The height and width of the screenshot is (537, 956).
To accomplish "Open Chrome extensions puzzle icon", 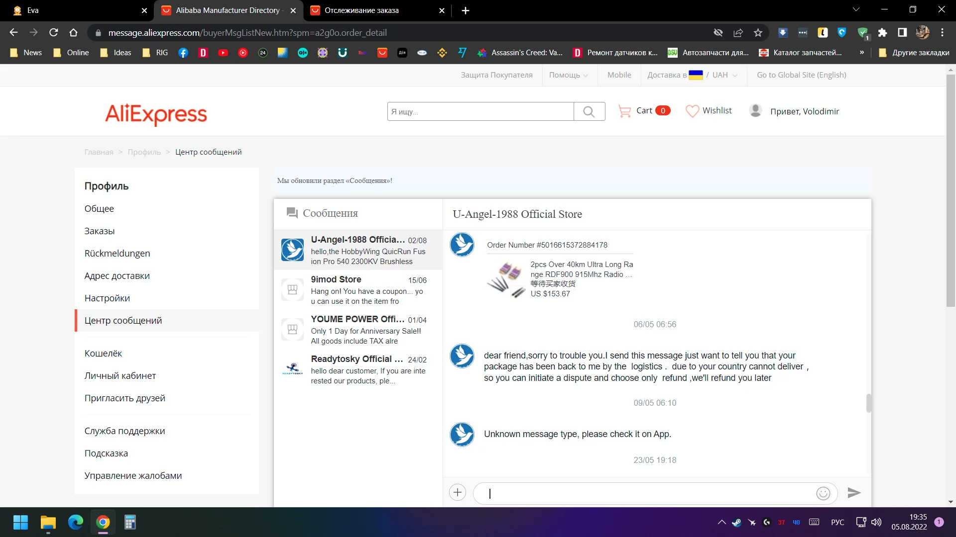I will click(x=882, y=33).
